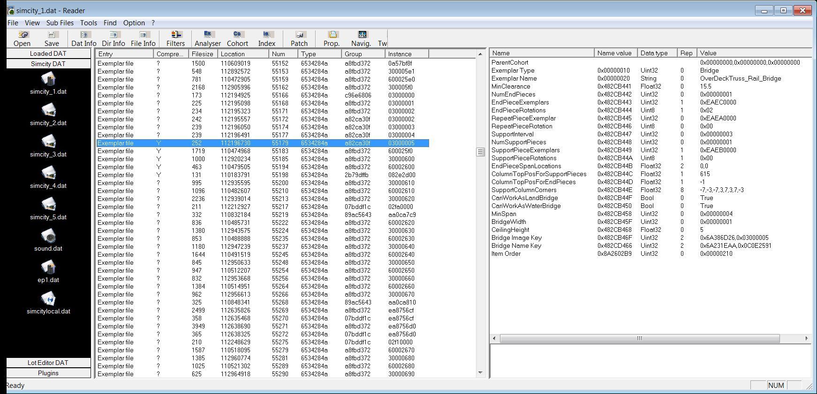The width and height of the screenshot is (817, 394).
Task: Click NUM indicator in status bar
Action: [776, 385]
